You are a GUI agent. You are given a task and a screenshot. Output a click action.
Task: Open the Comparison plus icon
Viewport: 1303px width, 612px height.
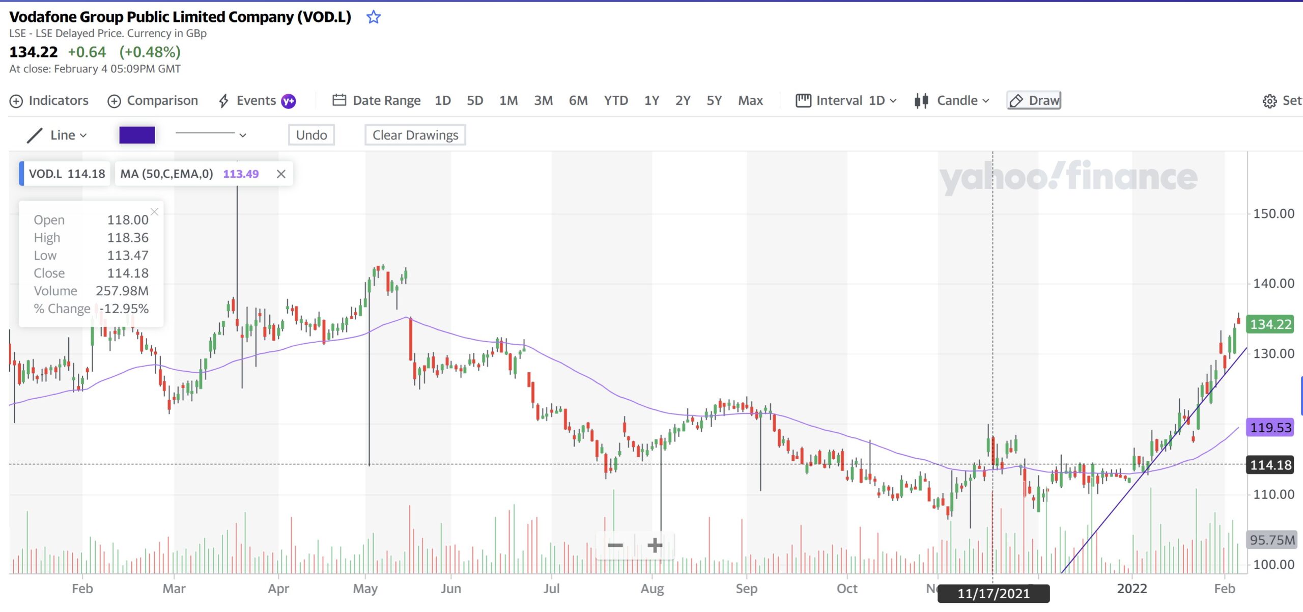coord(114,101)
